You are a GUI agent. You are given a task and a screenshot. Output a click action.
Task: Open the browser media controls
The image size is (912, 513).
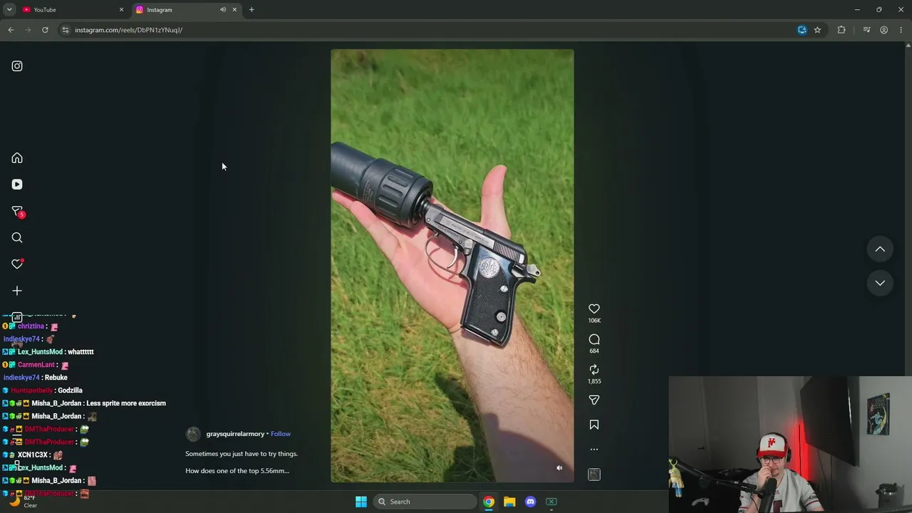(866, 30)
